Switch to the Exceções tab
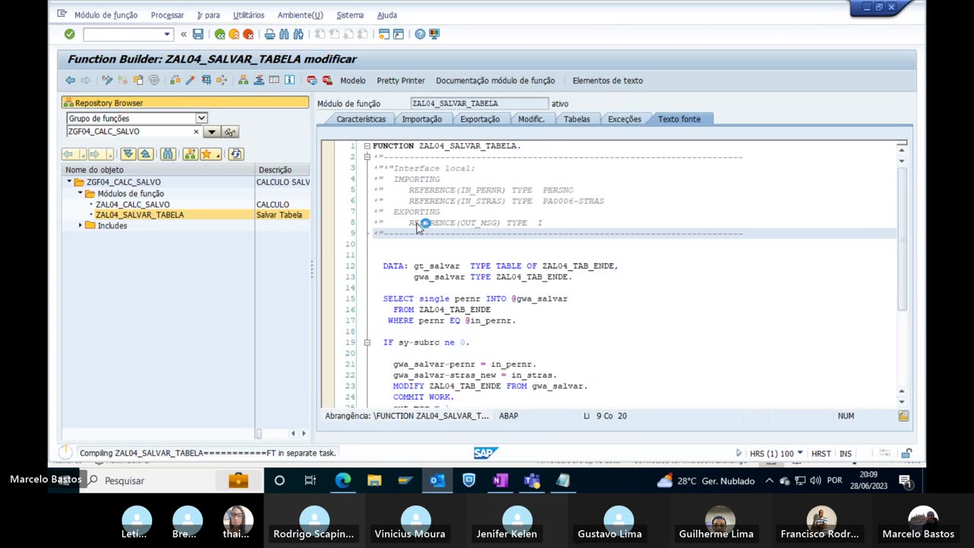 click(x=624, y=119)
